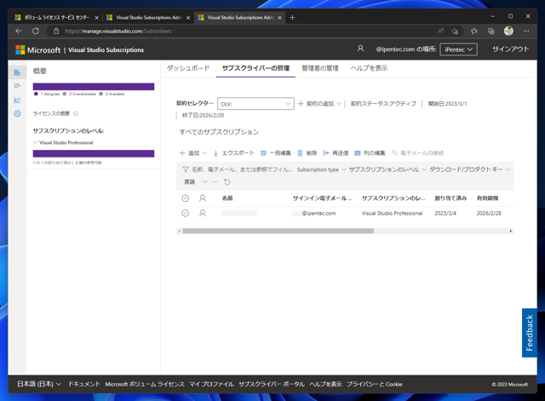545x401 pixels.
Task: Click the 削除 trash icon
Action: 300,153
